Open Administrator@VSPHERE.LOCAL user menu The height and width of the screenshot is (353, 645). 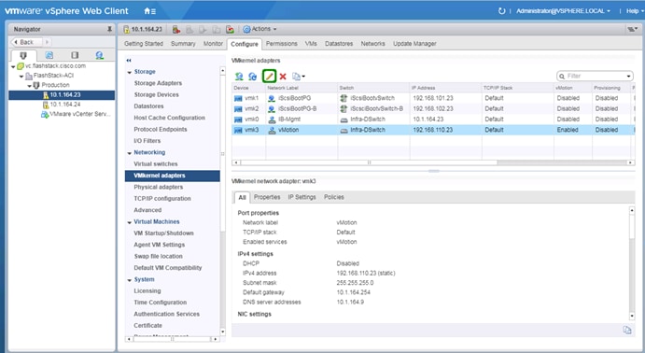point(563,11)
